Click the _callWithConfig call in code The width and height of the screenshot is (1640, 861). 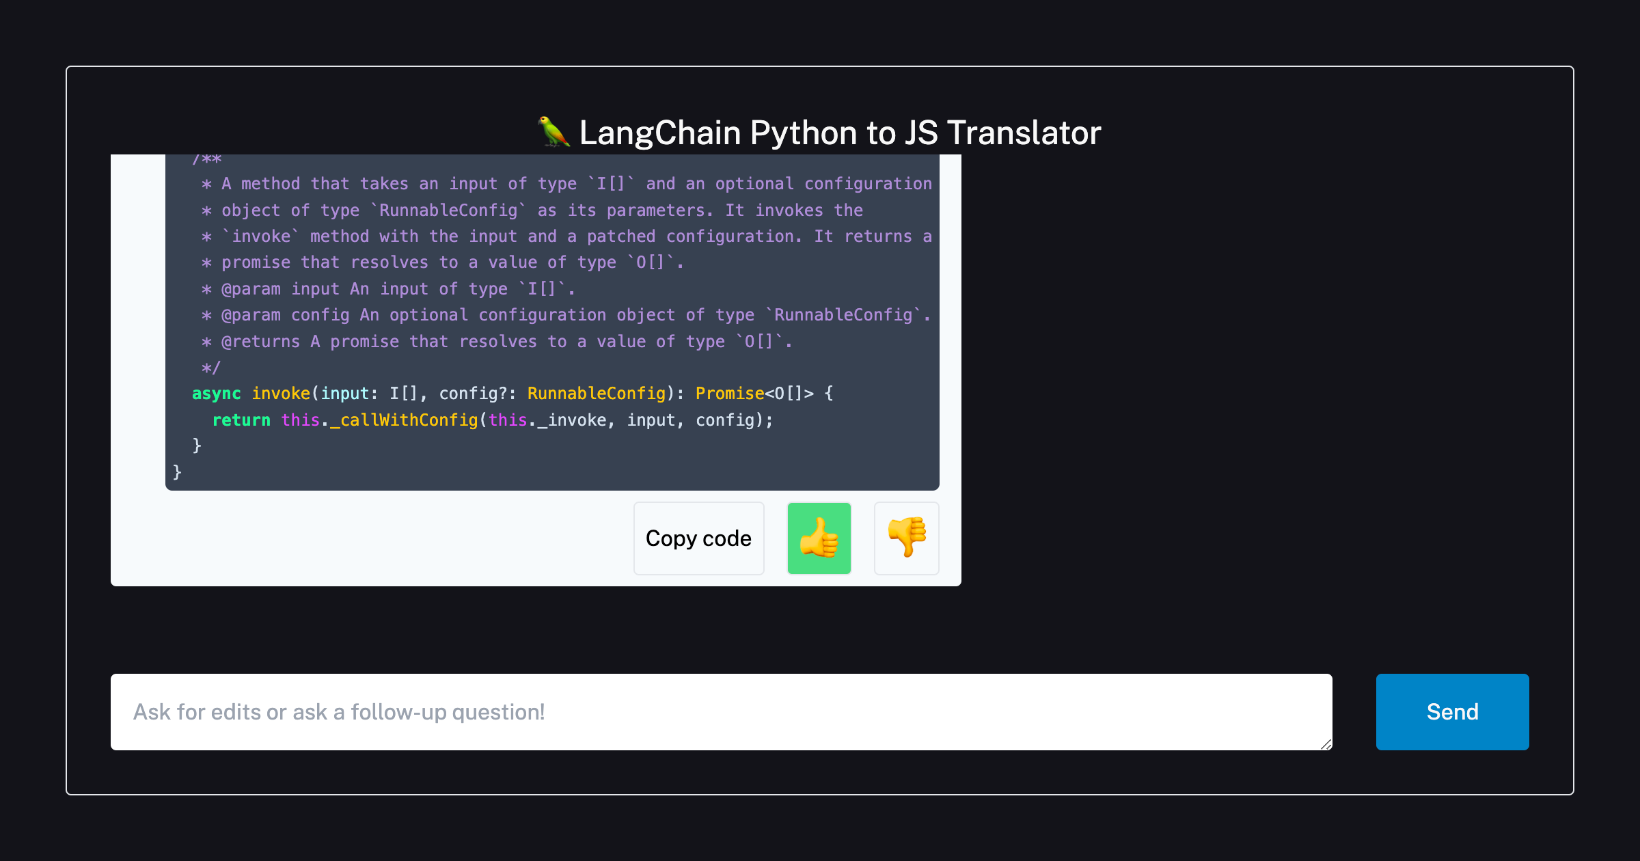click(405, 420)
